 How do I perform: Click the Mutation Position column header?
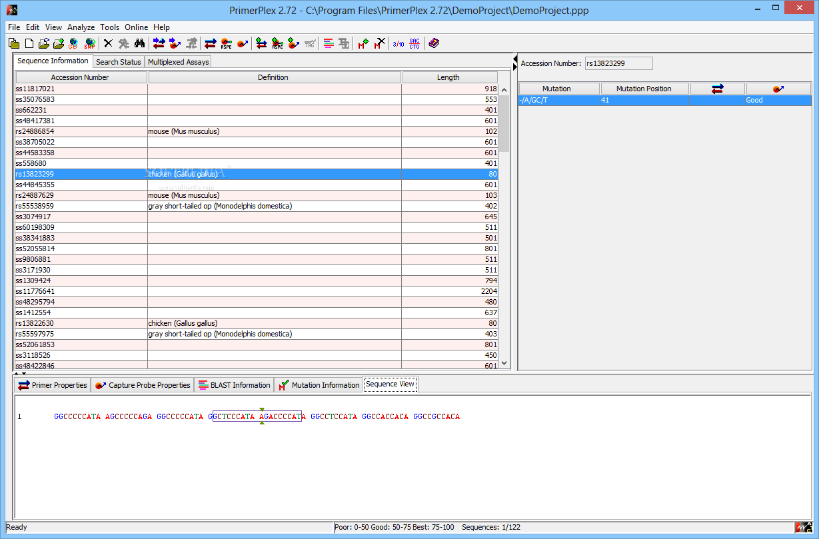[644, 89]
